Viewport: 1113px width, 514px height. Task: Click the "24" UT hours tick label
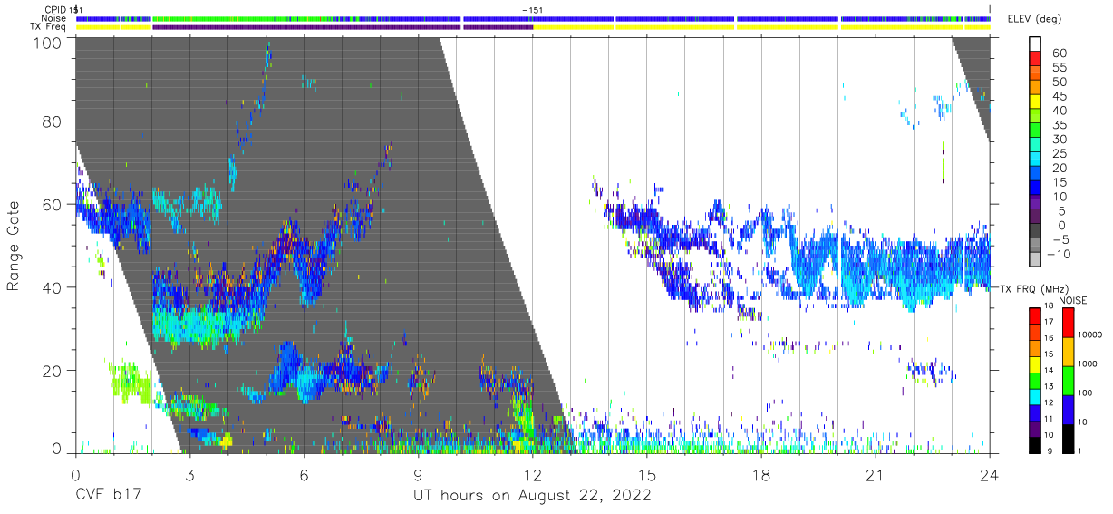tap(990, 475)
